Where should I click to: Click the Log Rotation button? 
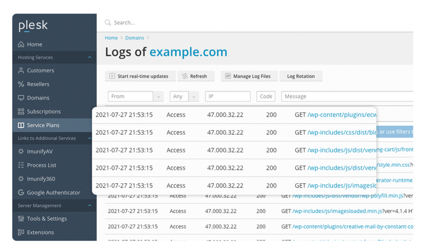pyautogui.click(x=301, y=76)
